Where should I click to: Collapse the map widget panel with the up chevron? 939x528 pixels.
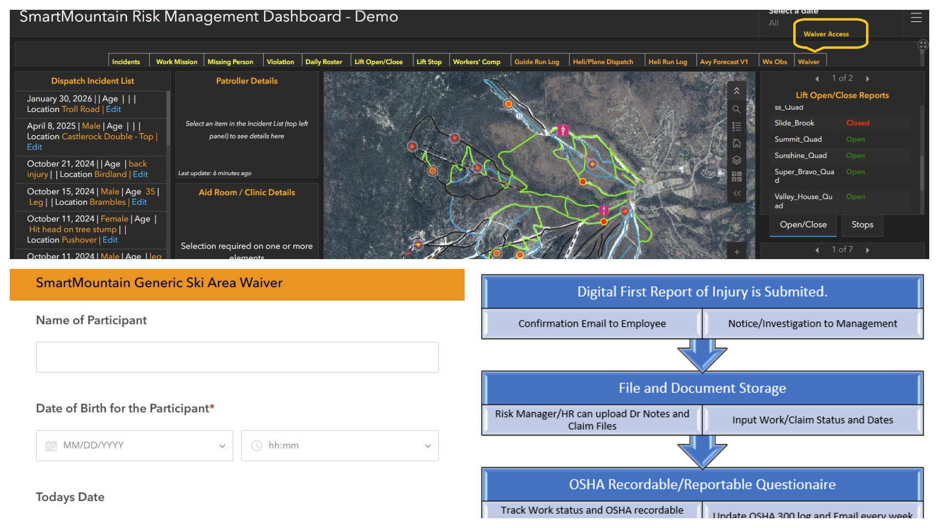click(x=737, y=90)
